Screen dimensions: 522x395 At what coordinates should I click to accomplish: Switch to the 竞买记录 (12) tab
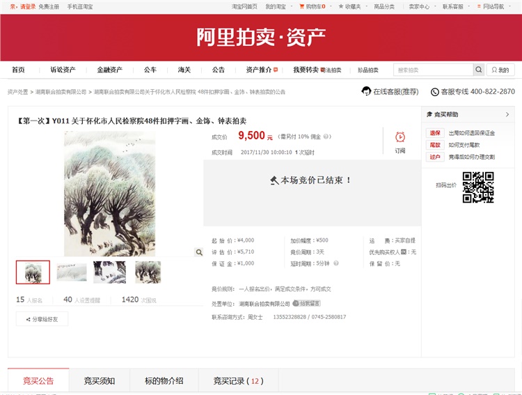click(238, 380)
